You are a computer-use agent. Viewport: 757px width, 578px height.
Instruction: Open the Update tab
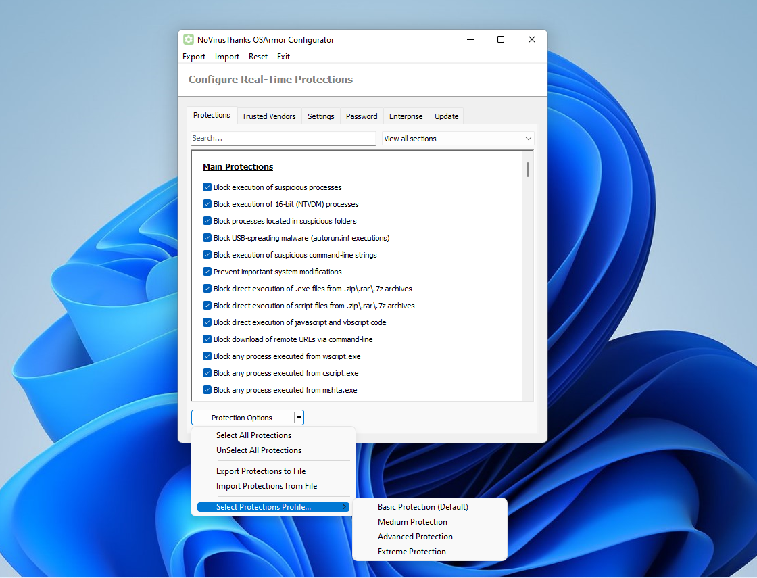coord(446,116)
